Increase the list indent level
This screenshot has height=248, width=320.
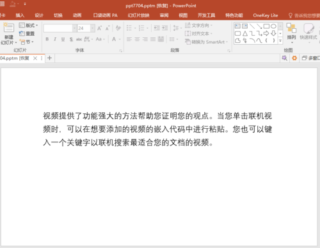[164, 28]
